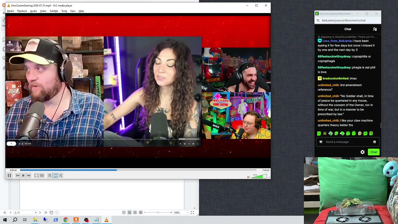Go to next page in document viewer

pos(40,212)
